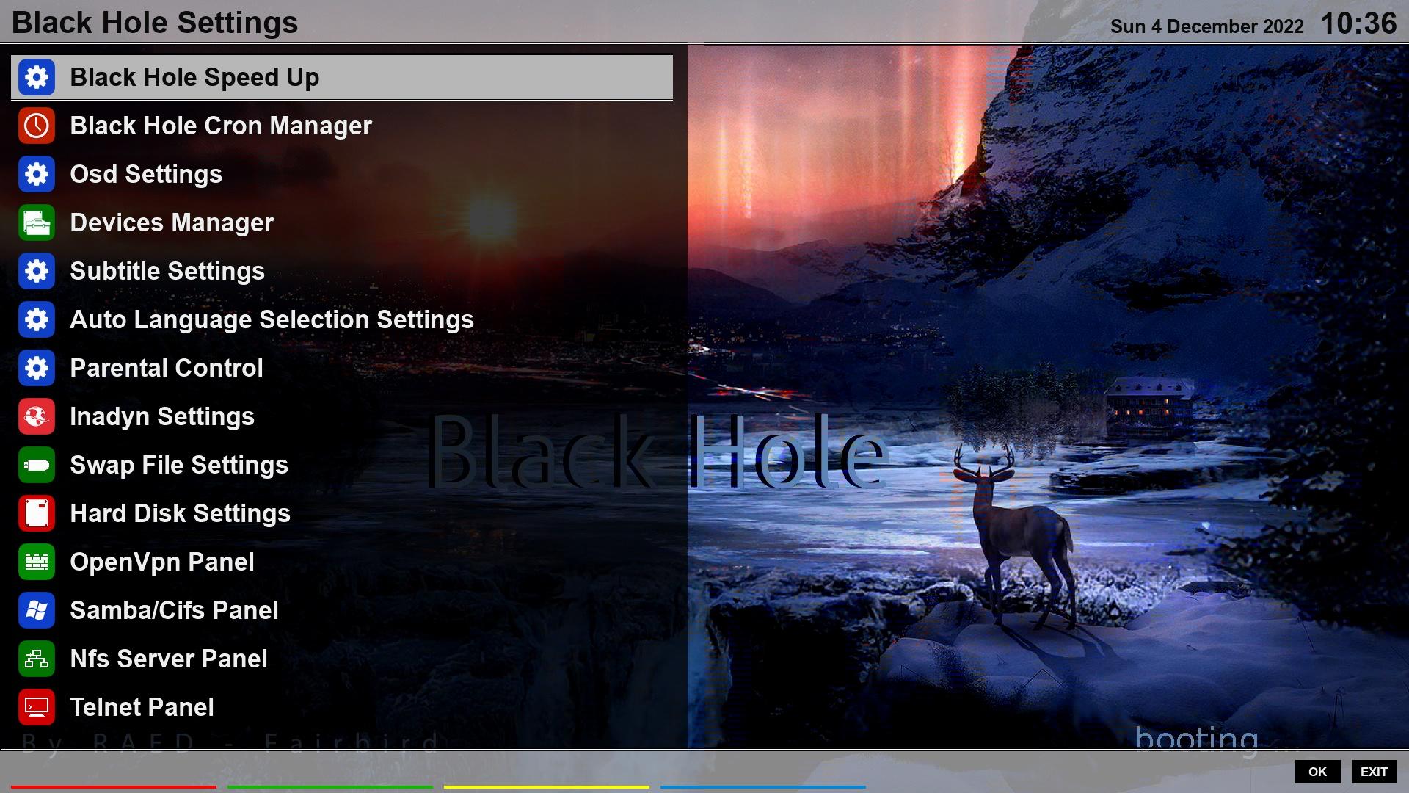1409x793 pixels.
Task: Click the EXIT button
Action: click(1374, 772)
